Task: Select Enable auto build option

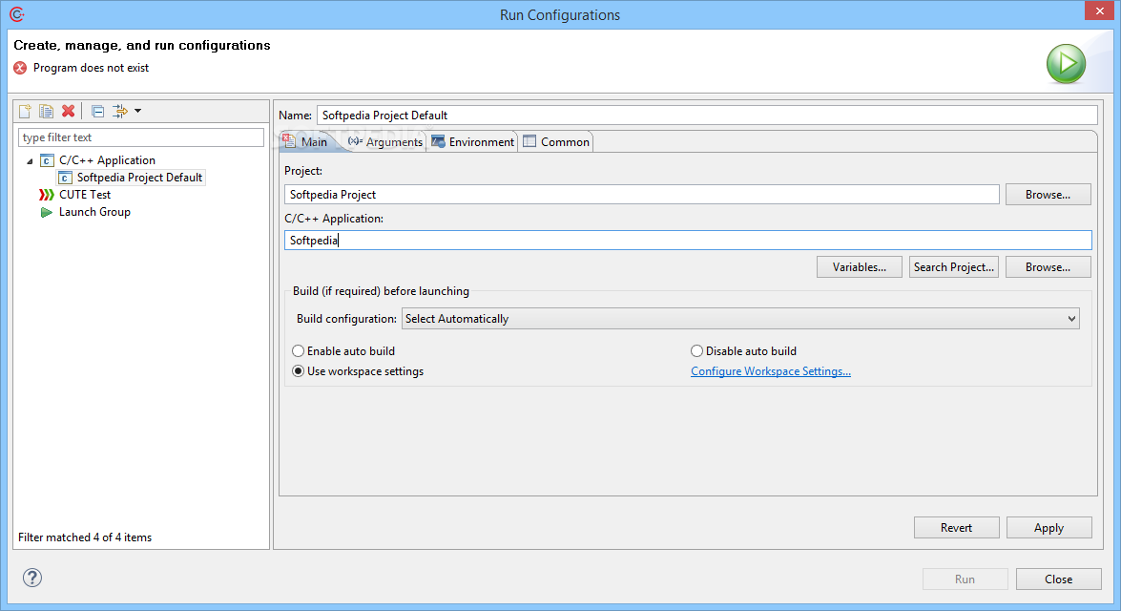Action: pos(343,351)
